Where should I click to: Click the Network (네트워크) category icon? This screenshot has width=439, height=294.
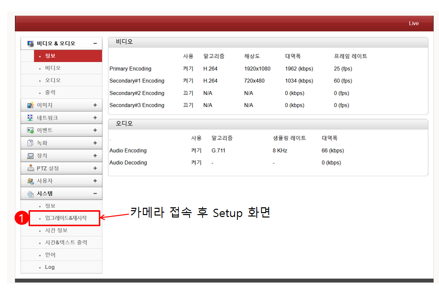(x=30, y=118)
